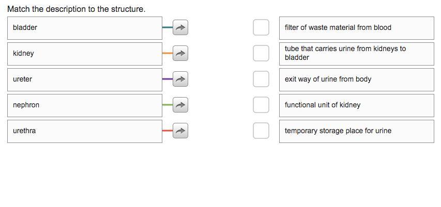Select the nephron term box
The height and width of the screenshot is (207, 441).
[x=85, y=105]
